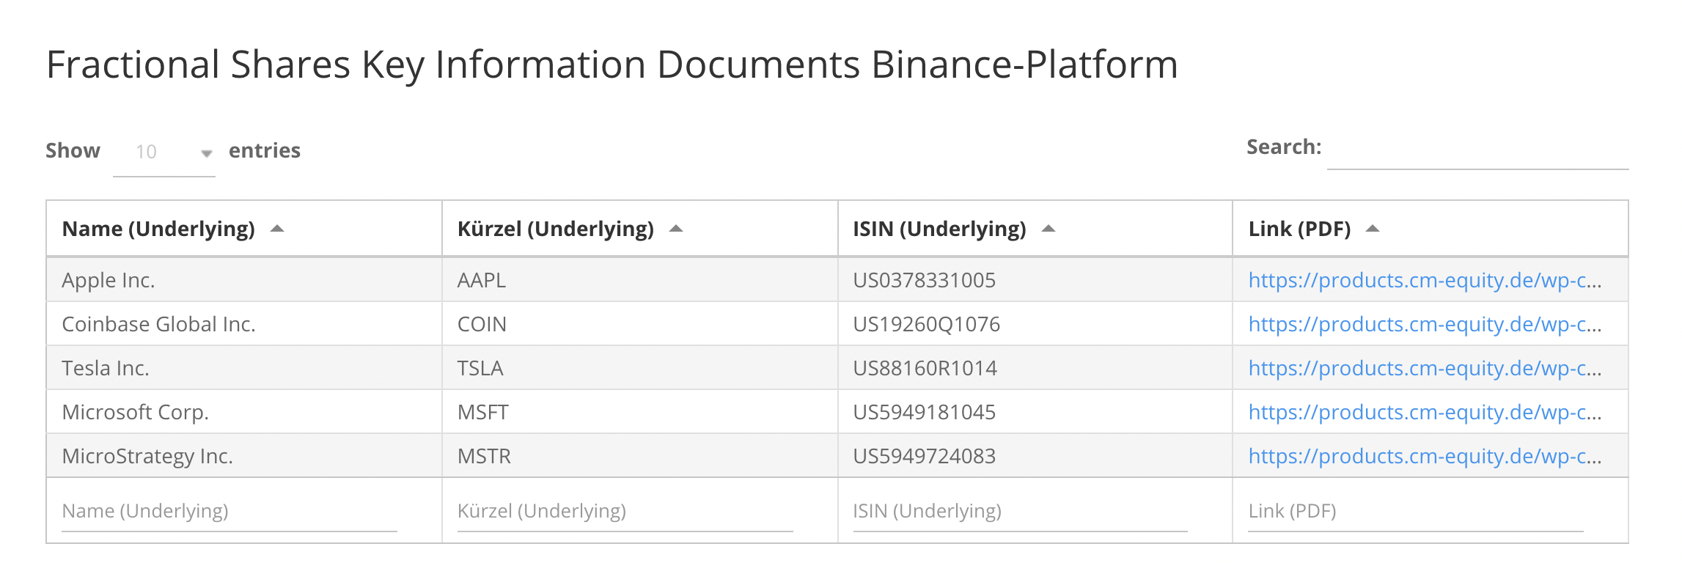The height and width of the screenshot is (563, 1682).
Task: Open the Coinbase Global Inc. PDF link
Action: point(1424,324)
